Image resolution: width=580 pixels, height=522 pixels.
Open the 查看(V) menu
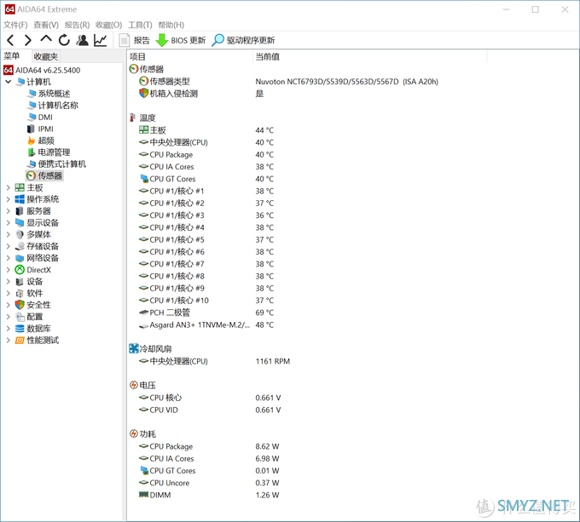(x=46, y=25)
